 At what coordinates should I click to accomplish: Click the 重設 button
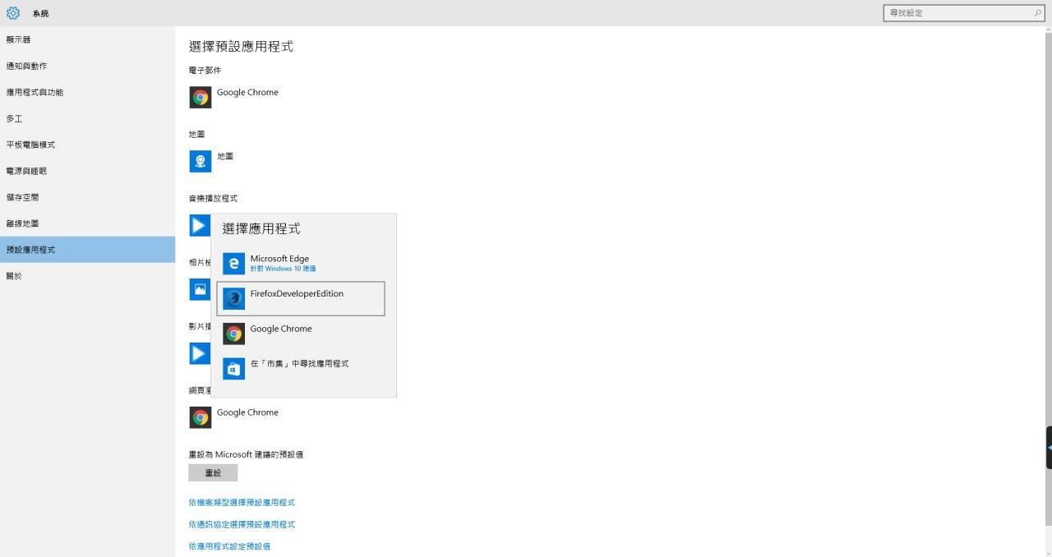213,472
